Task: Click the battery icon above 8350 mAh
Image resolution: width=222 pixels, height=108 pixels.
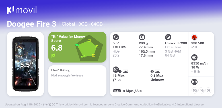Action: click(194, 57)
